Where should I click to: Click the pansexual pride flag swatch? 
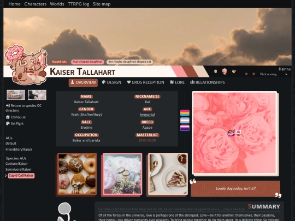pyautogui.click(x=185, y=113)
